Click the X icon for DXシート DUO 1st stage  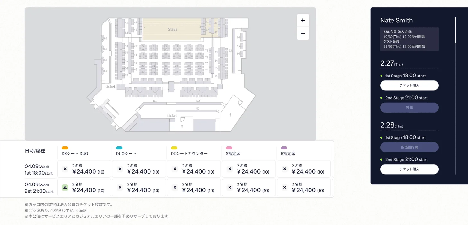pos(65,169)
